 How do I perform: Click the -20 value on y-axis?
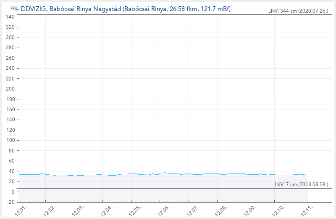pyautogui.click(x=10, y=202)
